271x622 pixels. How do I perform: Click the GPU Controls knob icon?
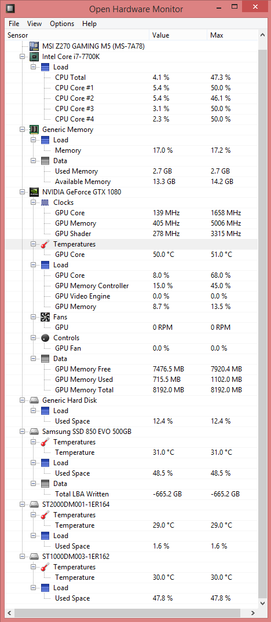pyautogui.click(x=45, y=338)
